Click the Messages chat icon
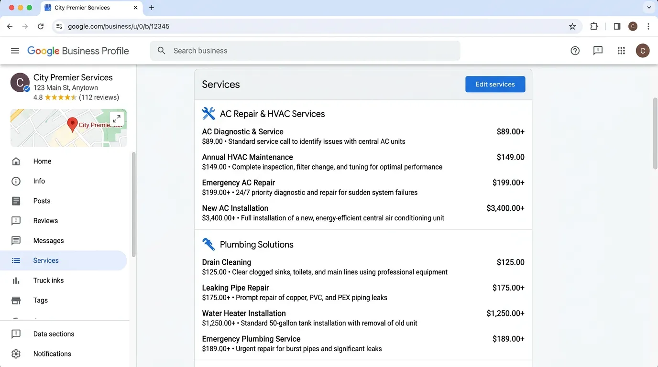This screenshot has height=367, width=658. pos(16,241)
